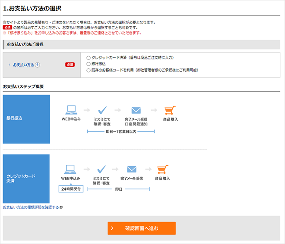
Task: Click the blue 銀行振込 step panel
Action: [x=26, y=119]
